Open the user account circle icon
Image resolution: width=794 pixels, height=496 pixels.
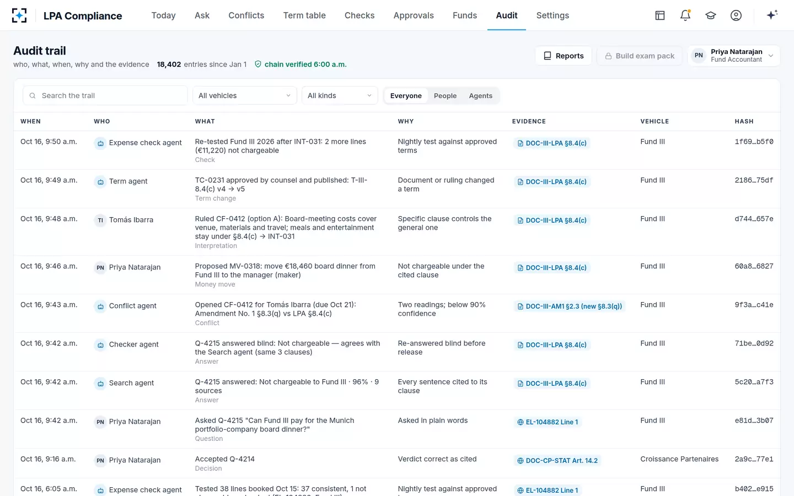tap(736, 15)
